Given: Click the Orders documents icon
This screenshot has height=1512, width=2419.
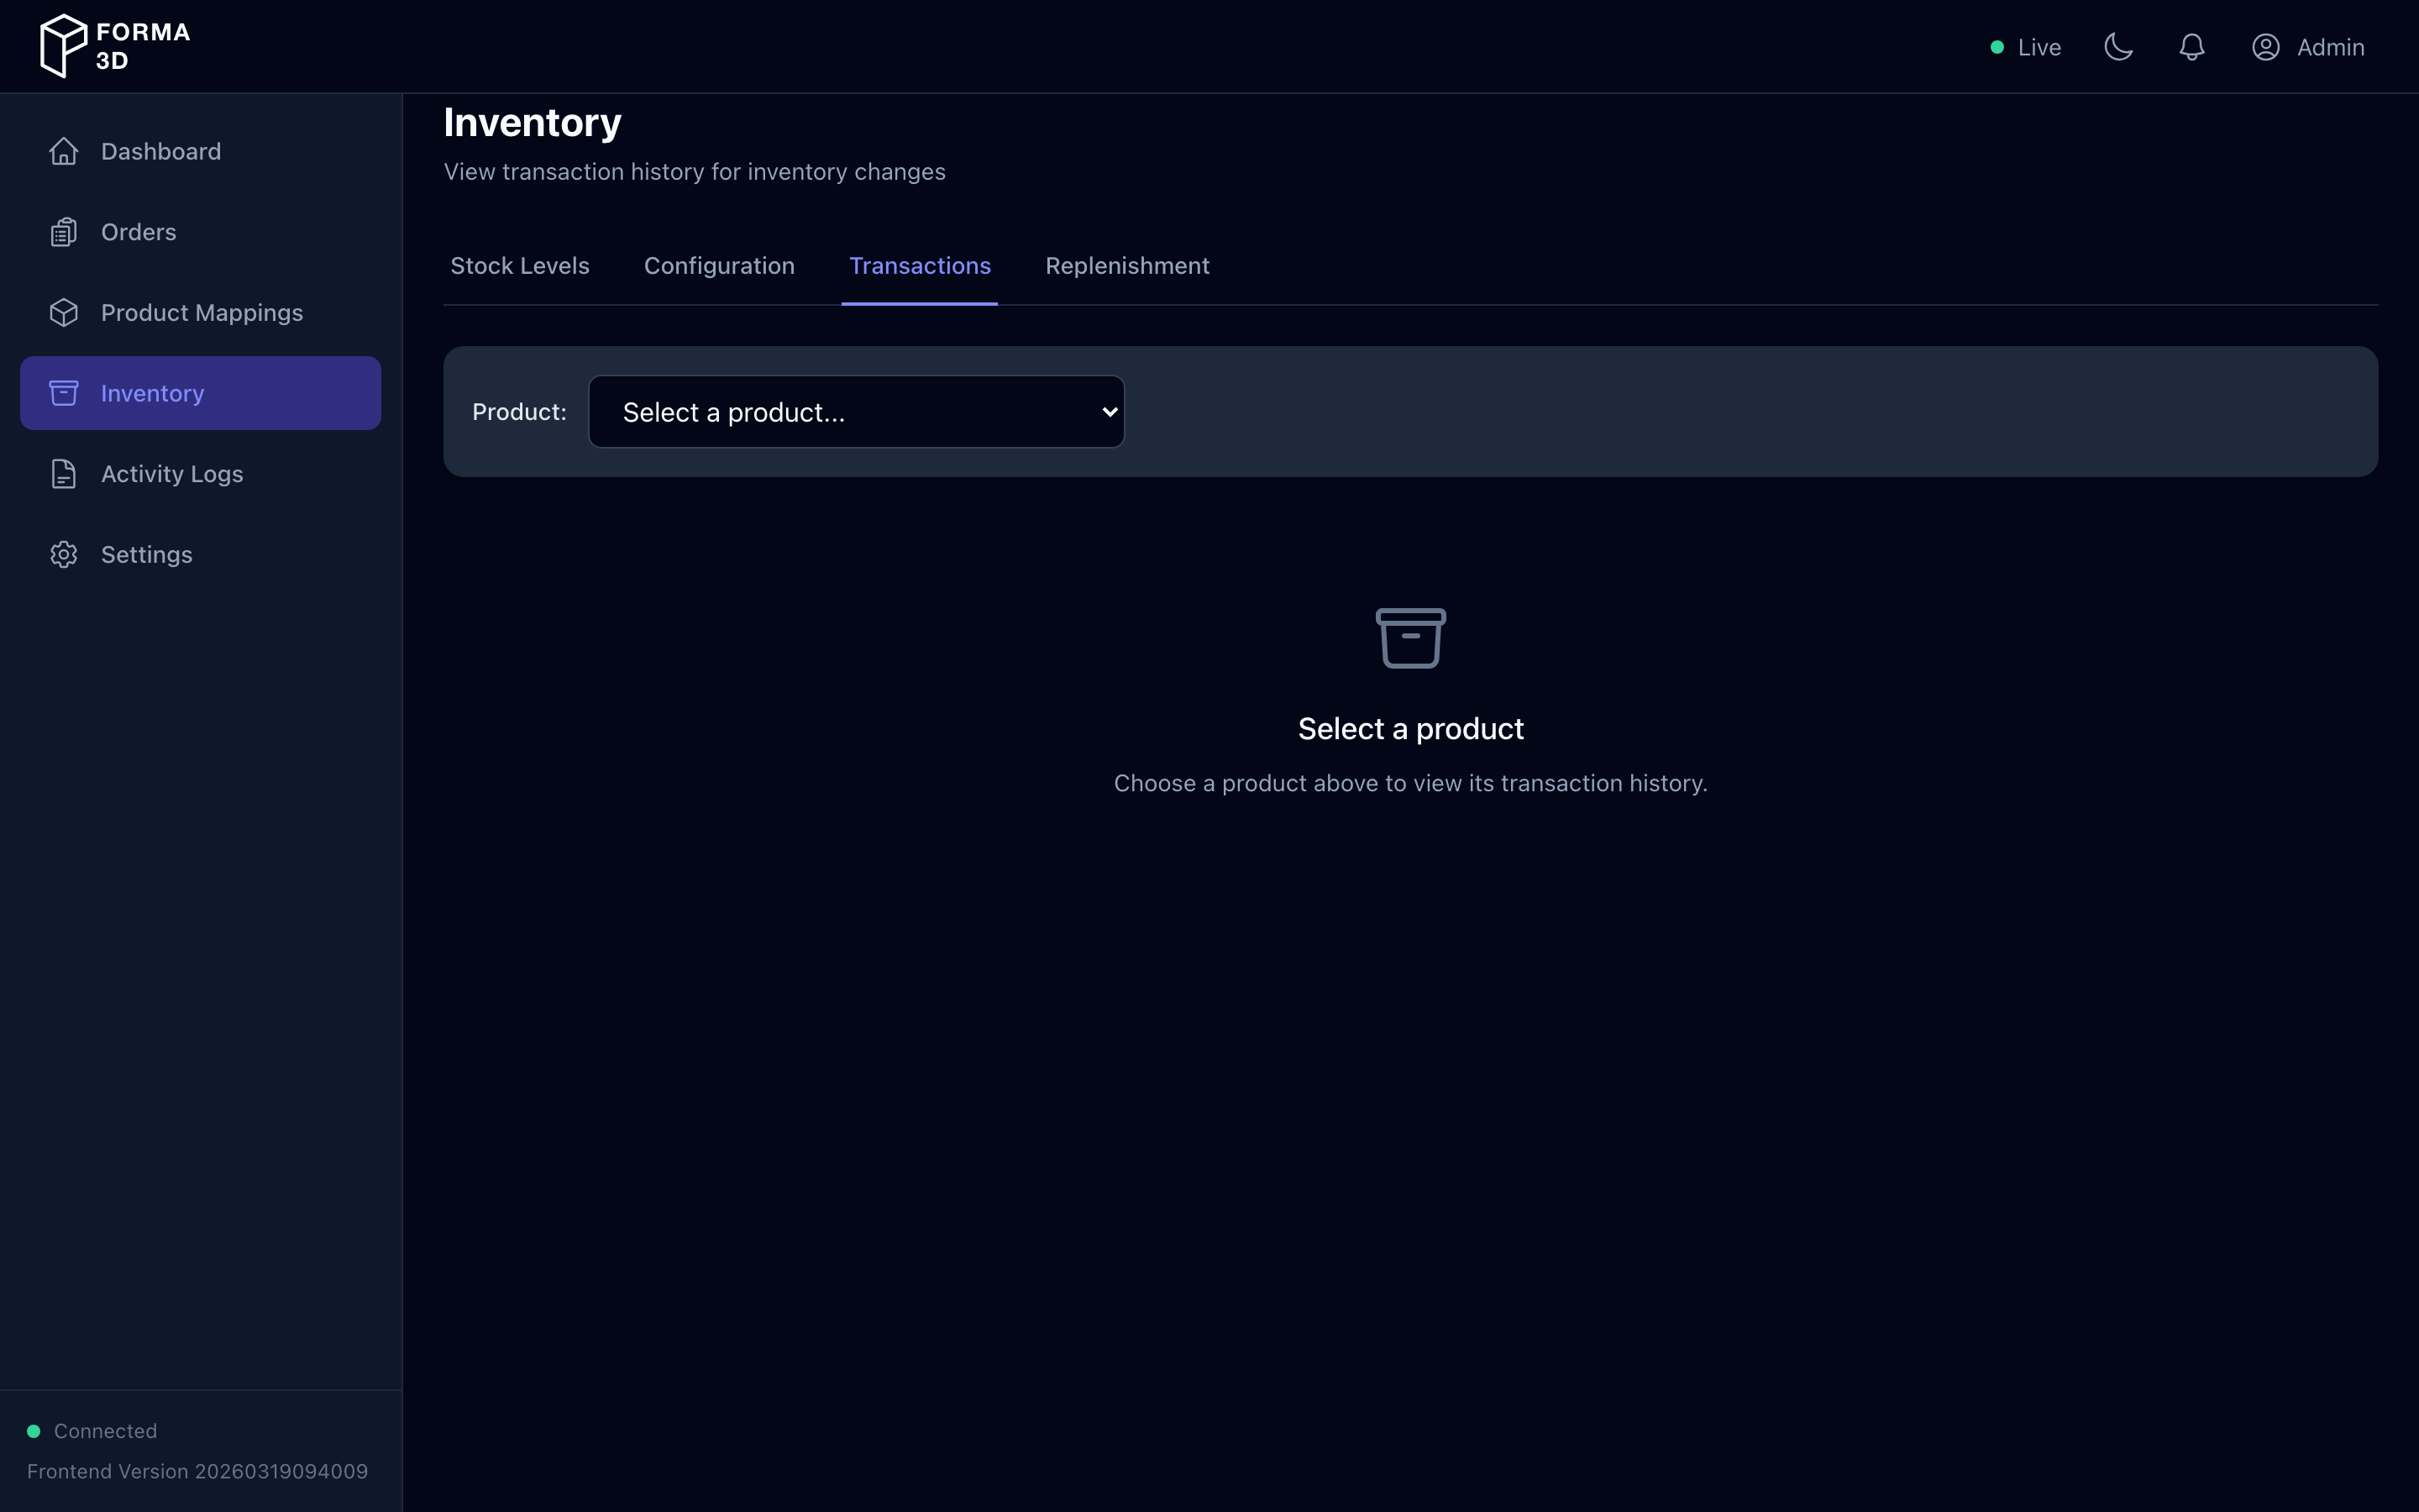Looking at the screenshot, I should pos(63,231).
